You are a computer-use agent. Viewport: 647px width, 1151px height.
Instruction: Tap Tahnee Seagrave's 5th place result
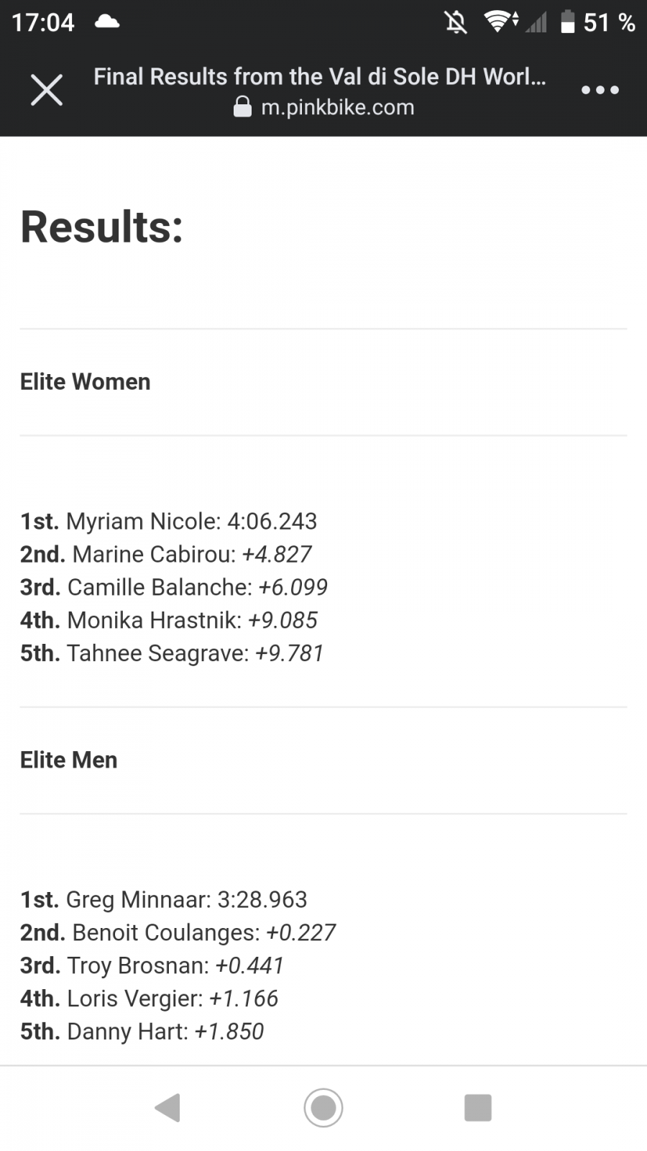pyautogui.click(x=172, y=653)
